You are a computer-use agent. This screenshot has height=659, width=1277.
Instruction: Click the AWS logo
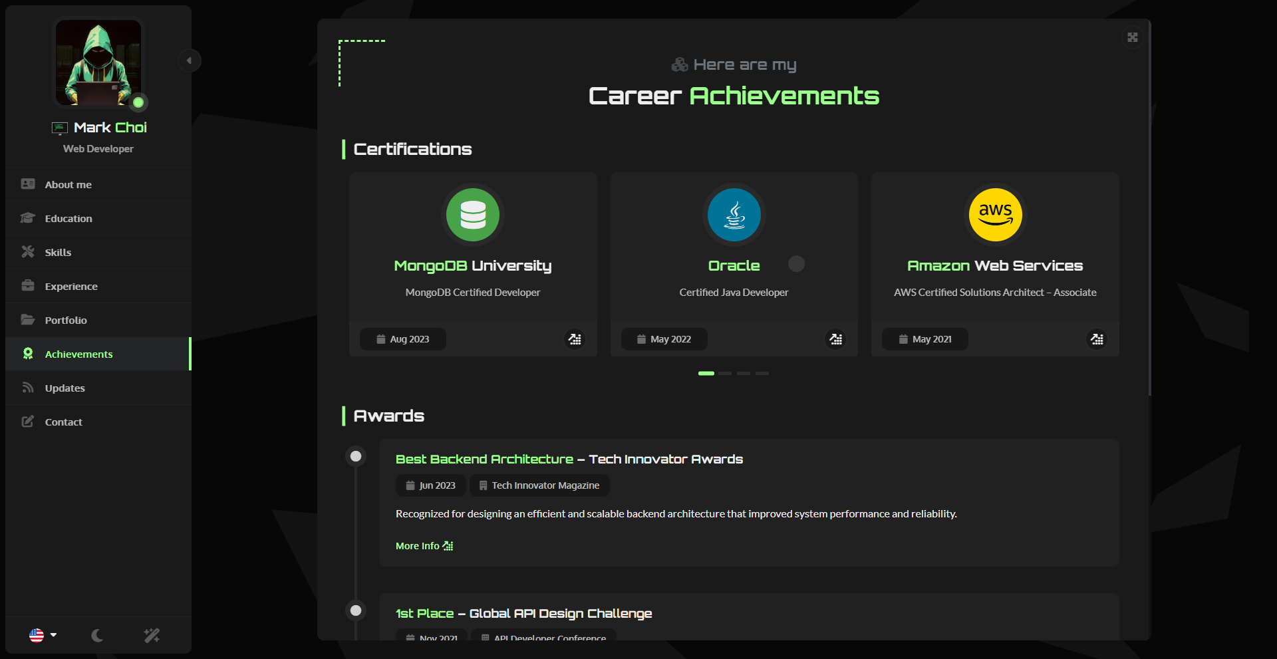[996, 215]
